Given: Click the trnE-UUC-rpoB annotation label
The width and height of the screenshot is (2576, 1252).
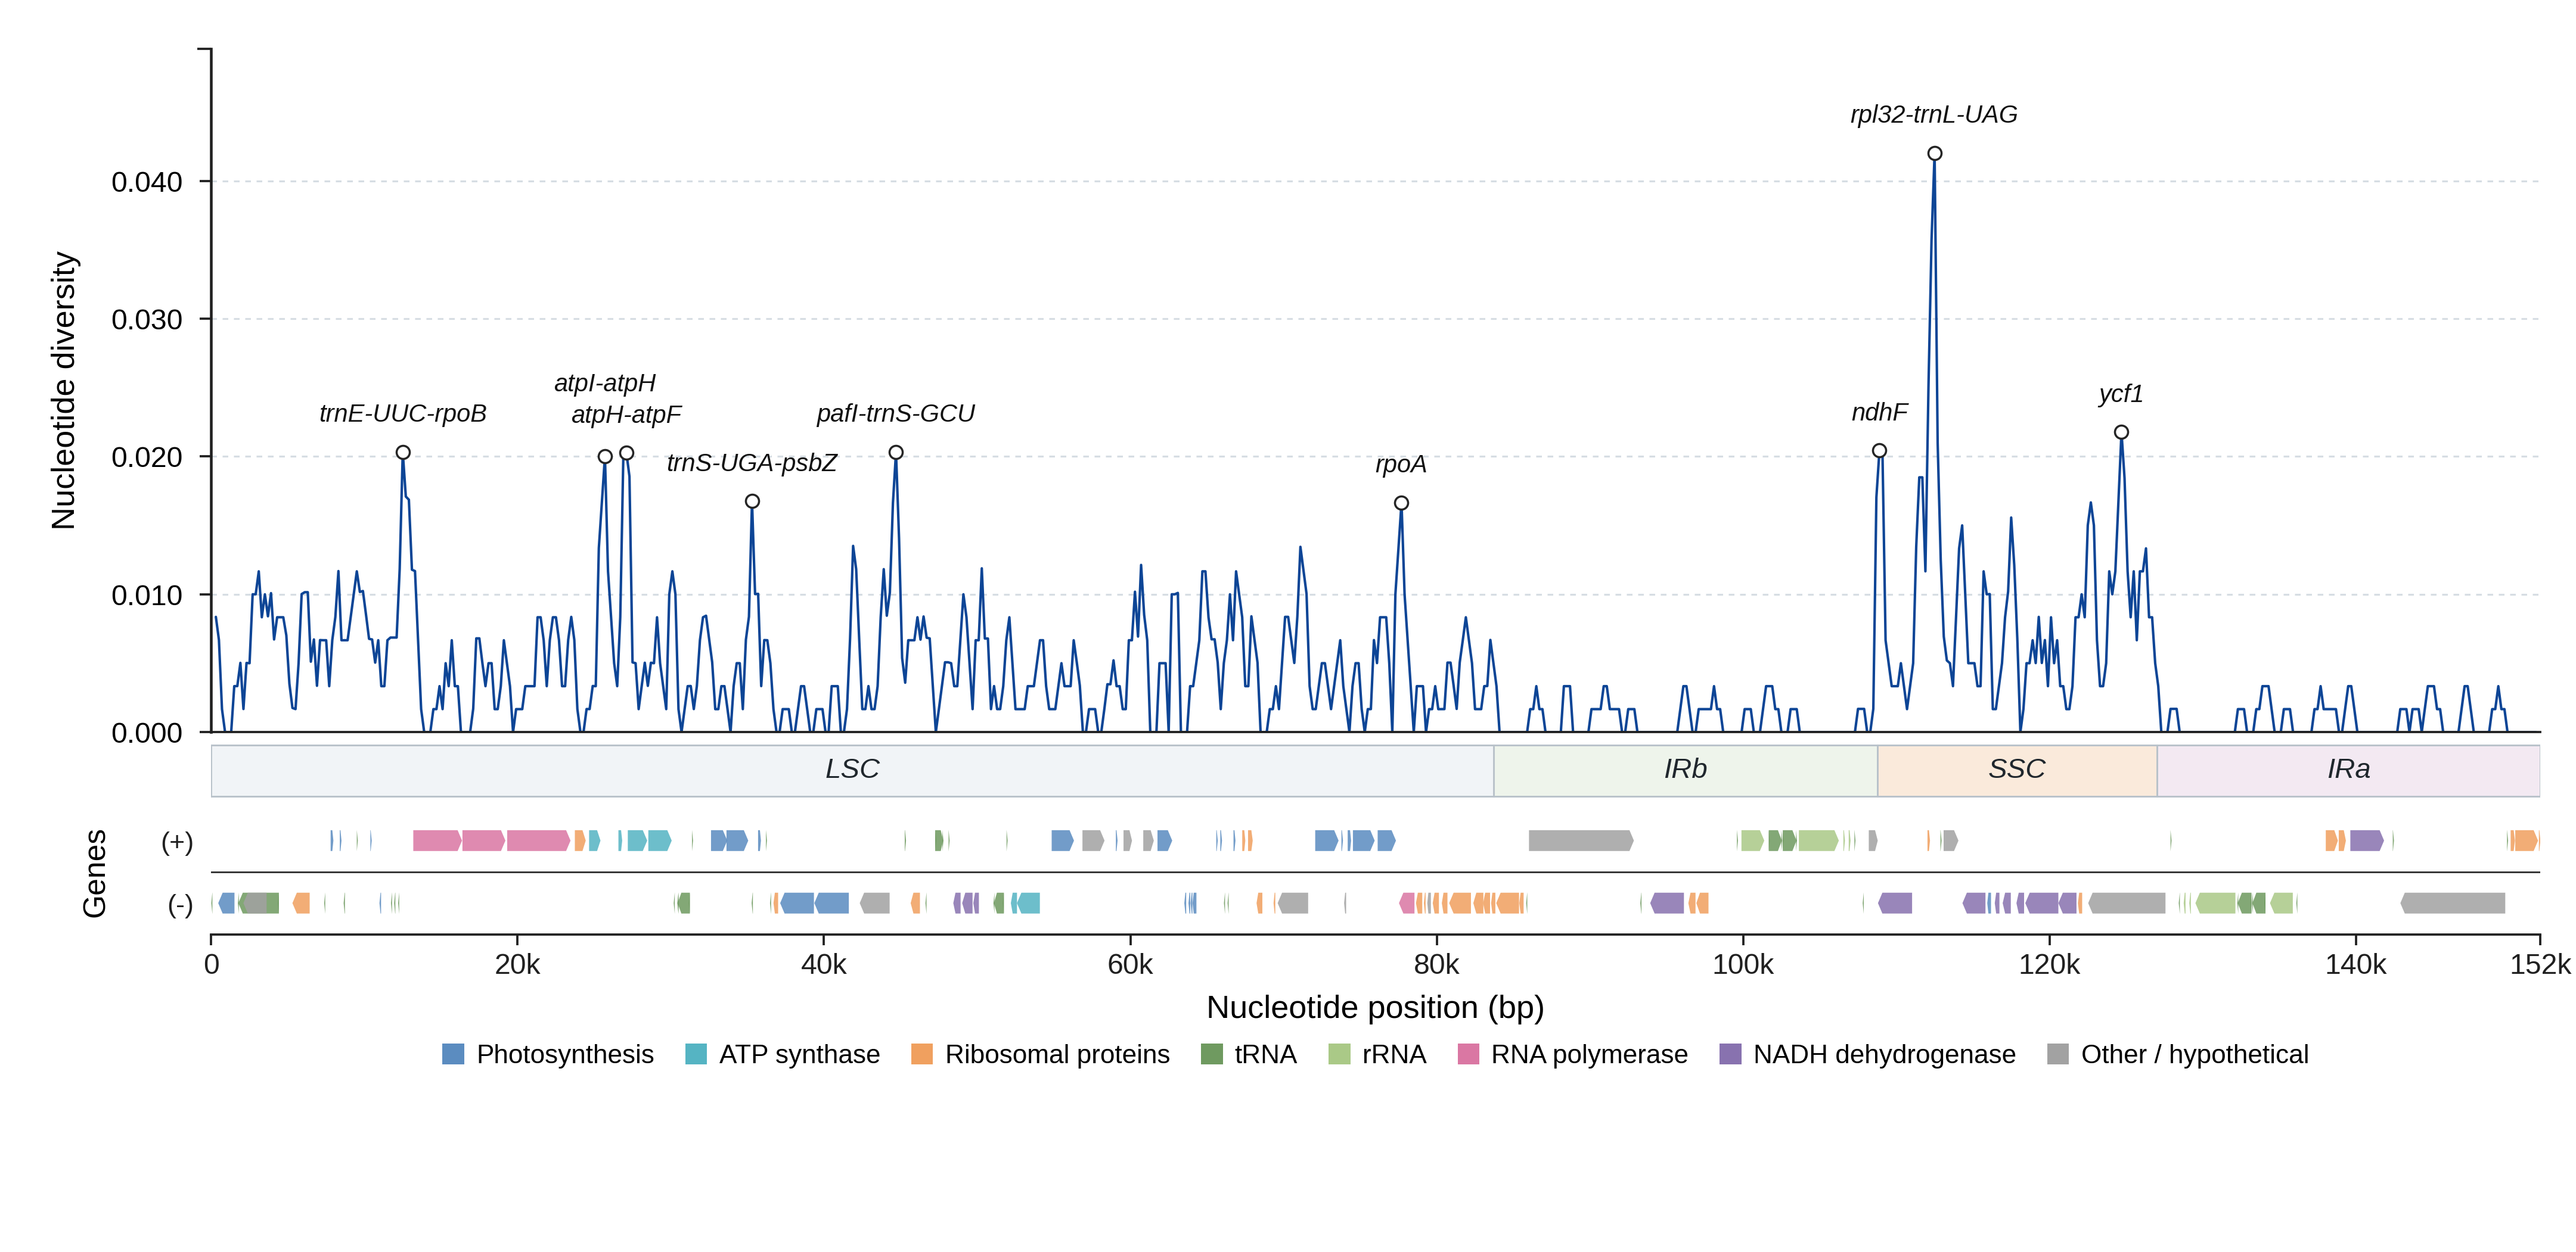Looking at the screenshot, I should [x=403, y=414].
